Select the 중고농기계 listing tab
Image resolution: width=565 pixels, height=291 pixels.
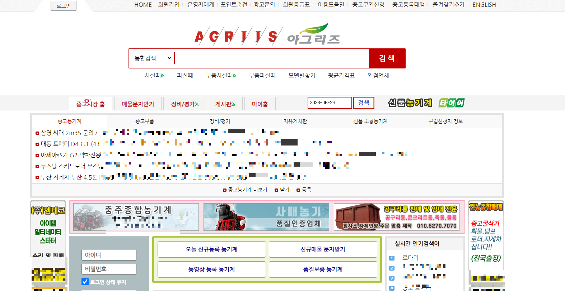[70, 121]
